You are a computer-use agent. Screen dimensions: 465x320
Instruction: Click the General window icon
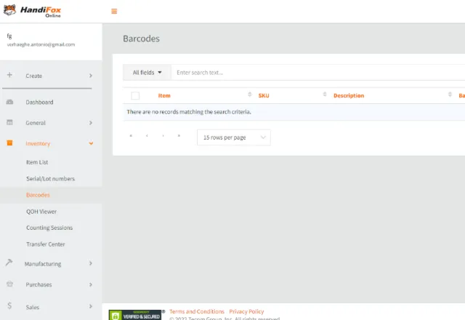[x=9, y=122]
